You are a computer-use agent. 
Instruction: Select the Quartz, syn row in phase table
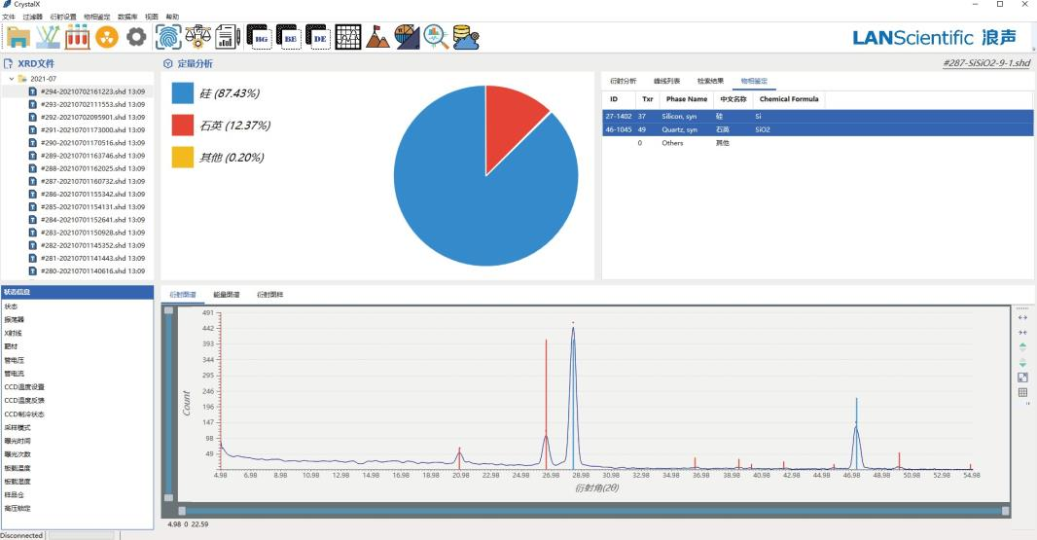(681, 129)
